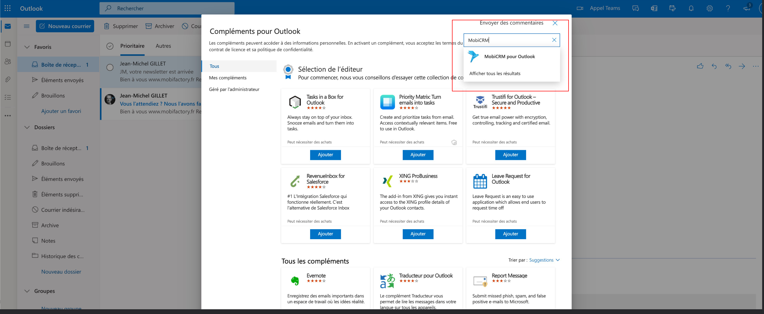Collapse the Favoris folder section
The width and height of the screenshot is (764, 314).
27,47
